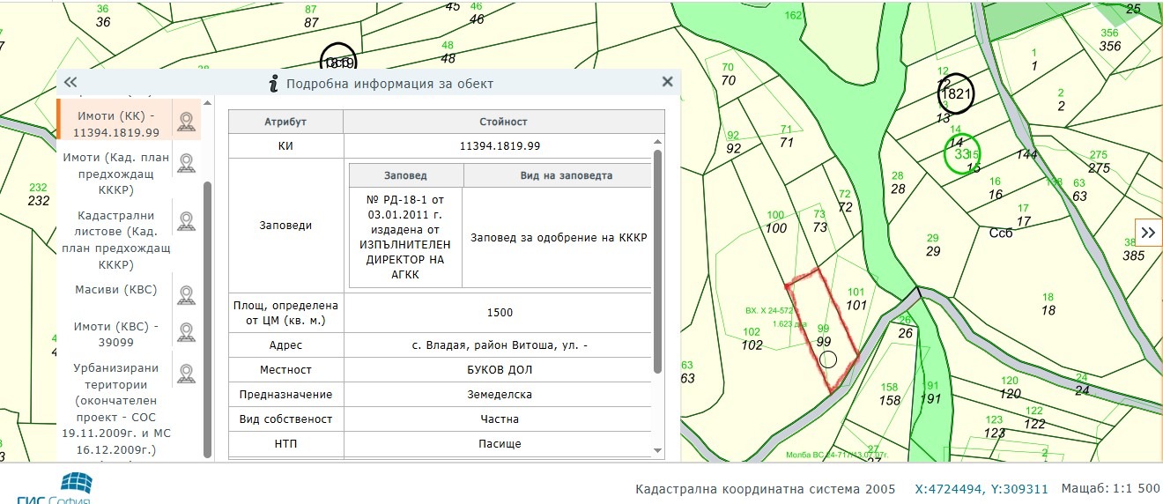Click Предназначение value Земеделска

pos(500,395)
